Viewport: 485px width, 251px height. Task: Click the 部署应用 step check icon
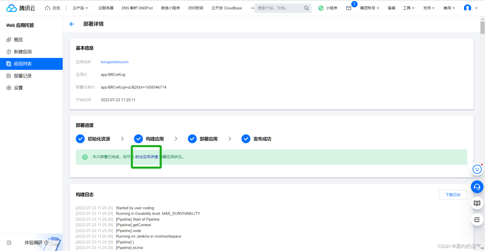192,139
